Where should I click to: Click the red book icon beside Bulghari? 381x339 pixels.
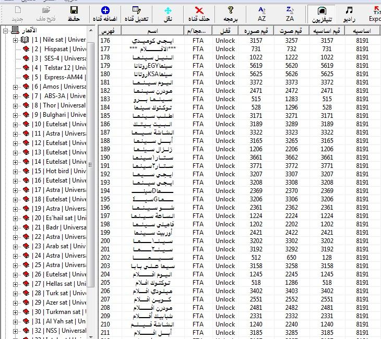point(26,115)
